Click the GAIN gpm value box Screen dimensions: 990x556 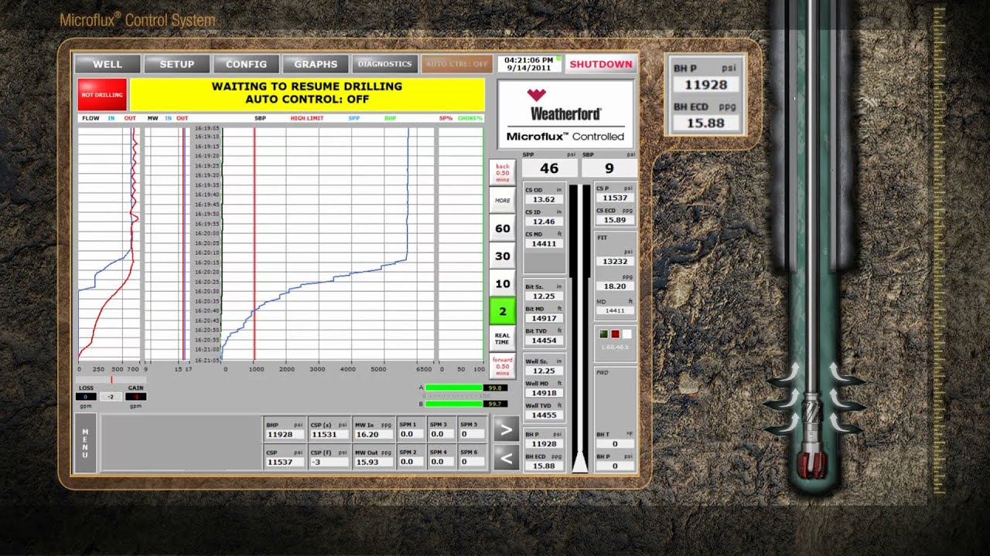(135, 397)
